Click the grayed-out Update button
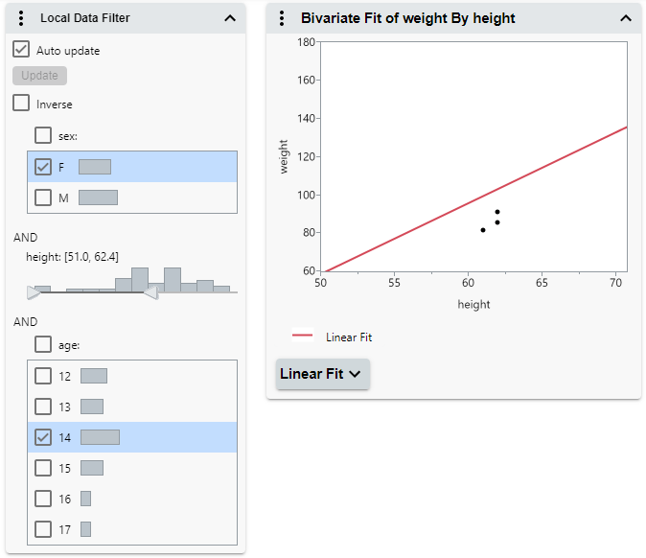Screen dimensions: 646x558 tap(39, 76)
